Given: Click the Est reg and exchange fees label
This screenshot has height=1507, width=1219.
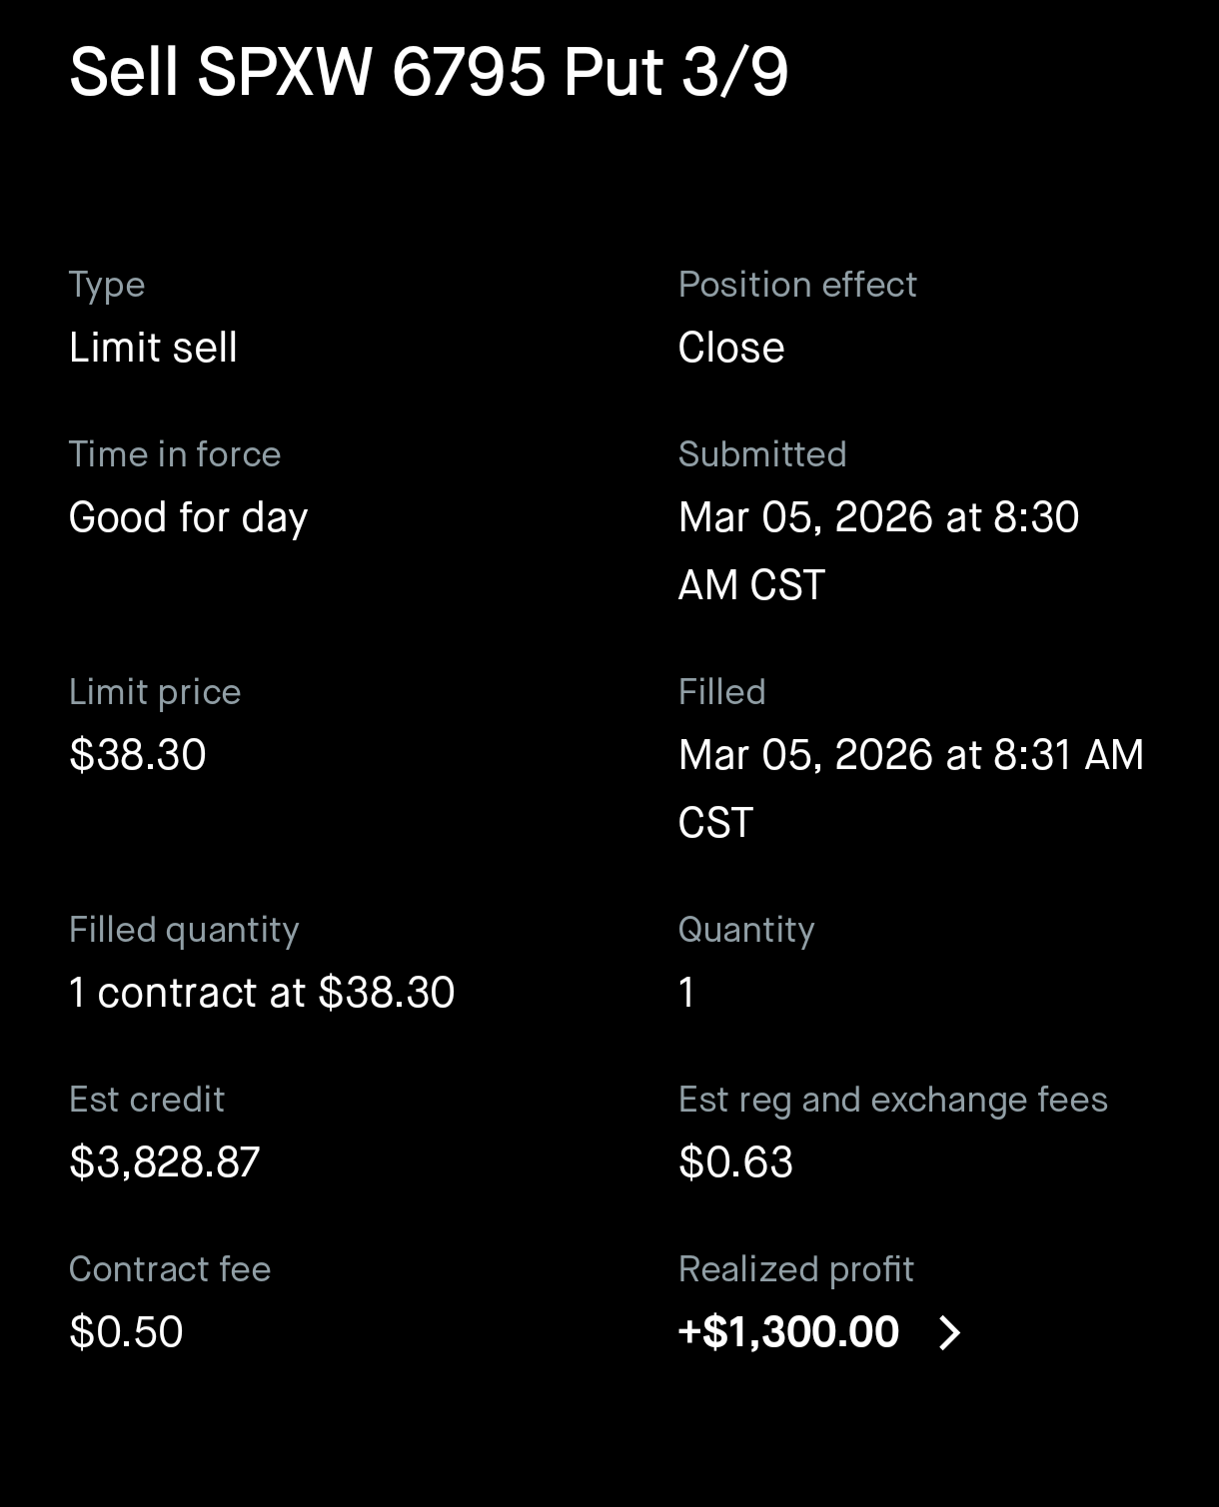Looking at the screenshot, I should point(892,1100).
